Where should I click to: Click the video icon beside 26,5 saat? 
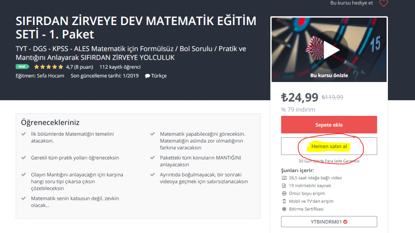[284, 178]
